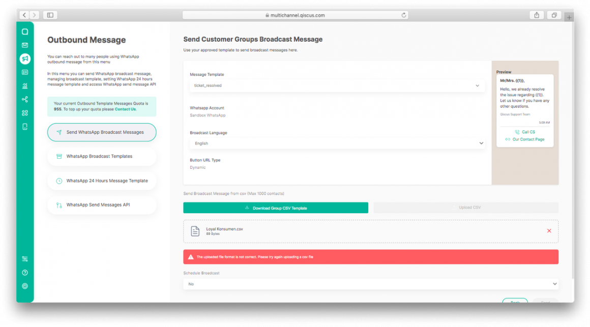Open the settings sliders icon near sidebar bottom

[x=24, y=258]
